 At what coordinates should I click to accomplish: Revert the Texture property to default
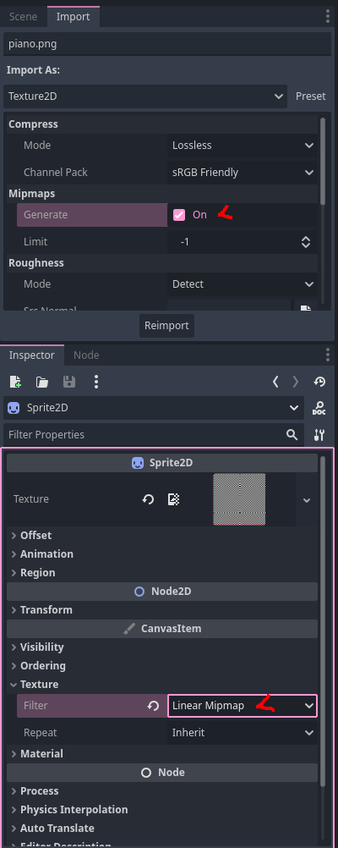click(x=148, y=499)
